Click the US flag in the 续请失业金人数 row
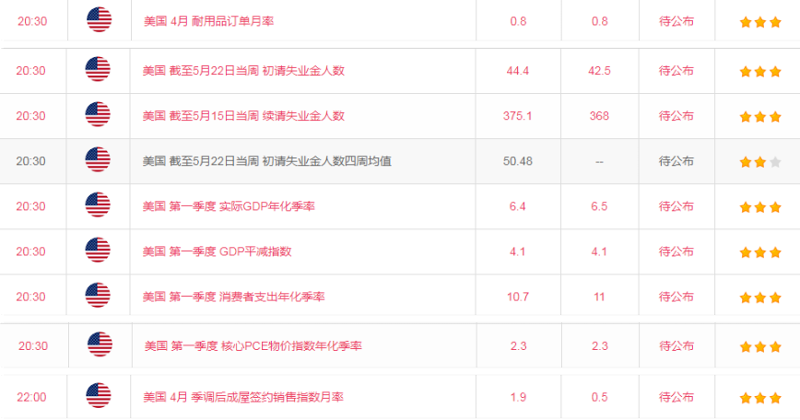 point(98,115)
